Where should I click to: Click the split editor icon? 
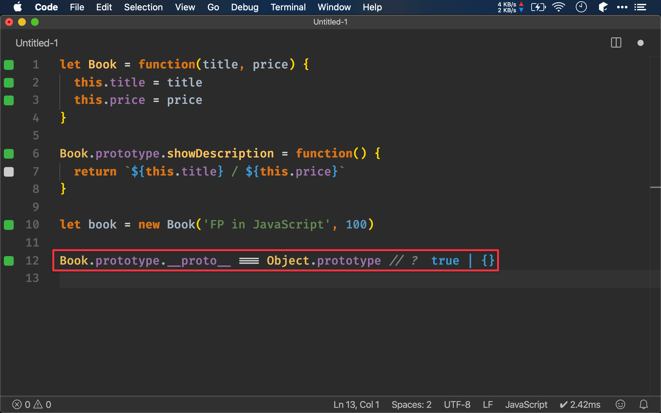click(616, 43)
